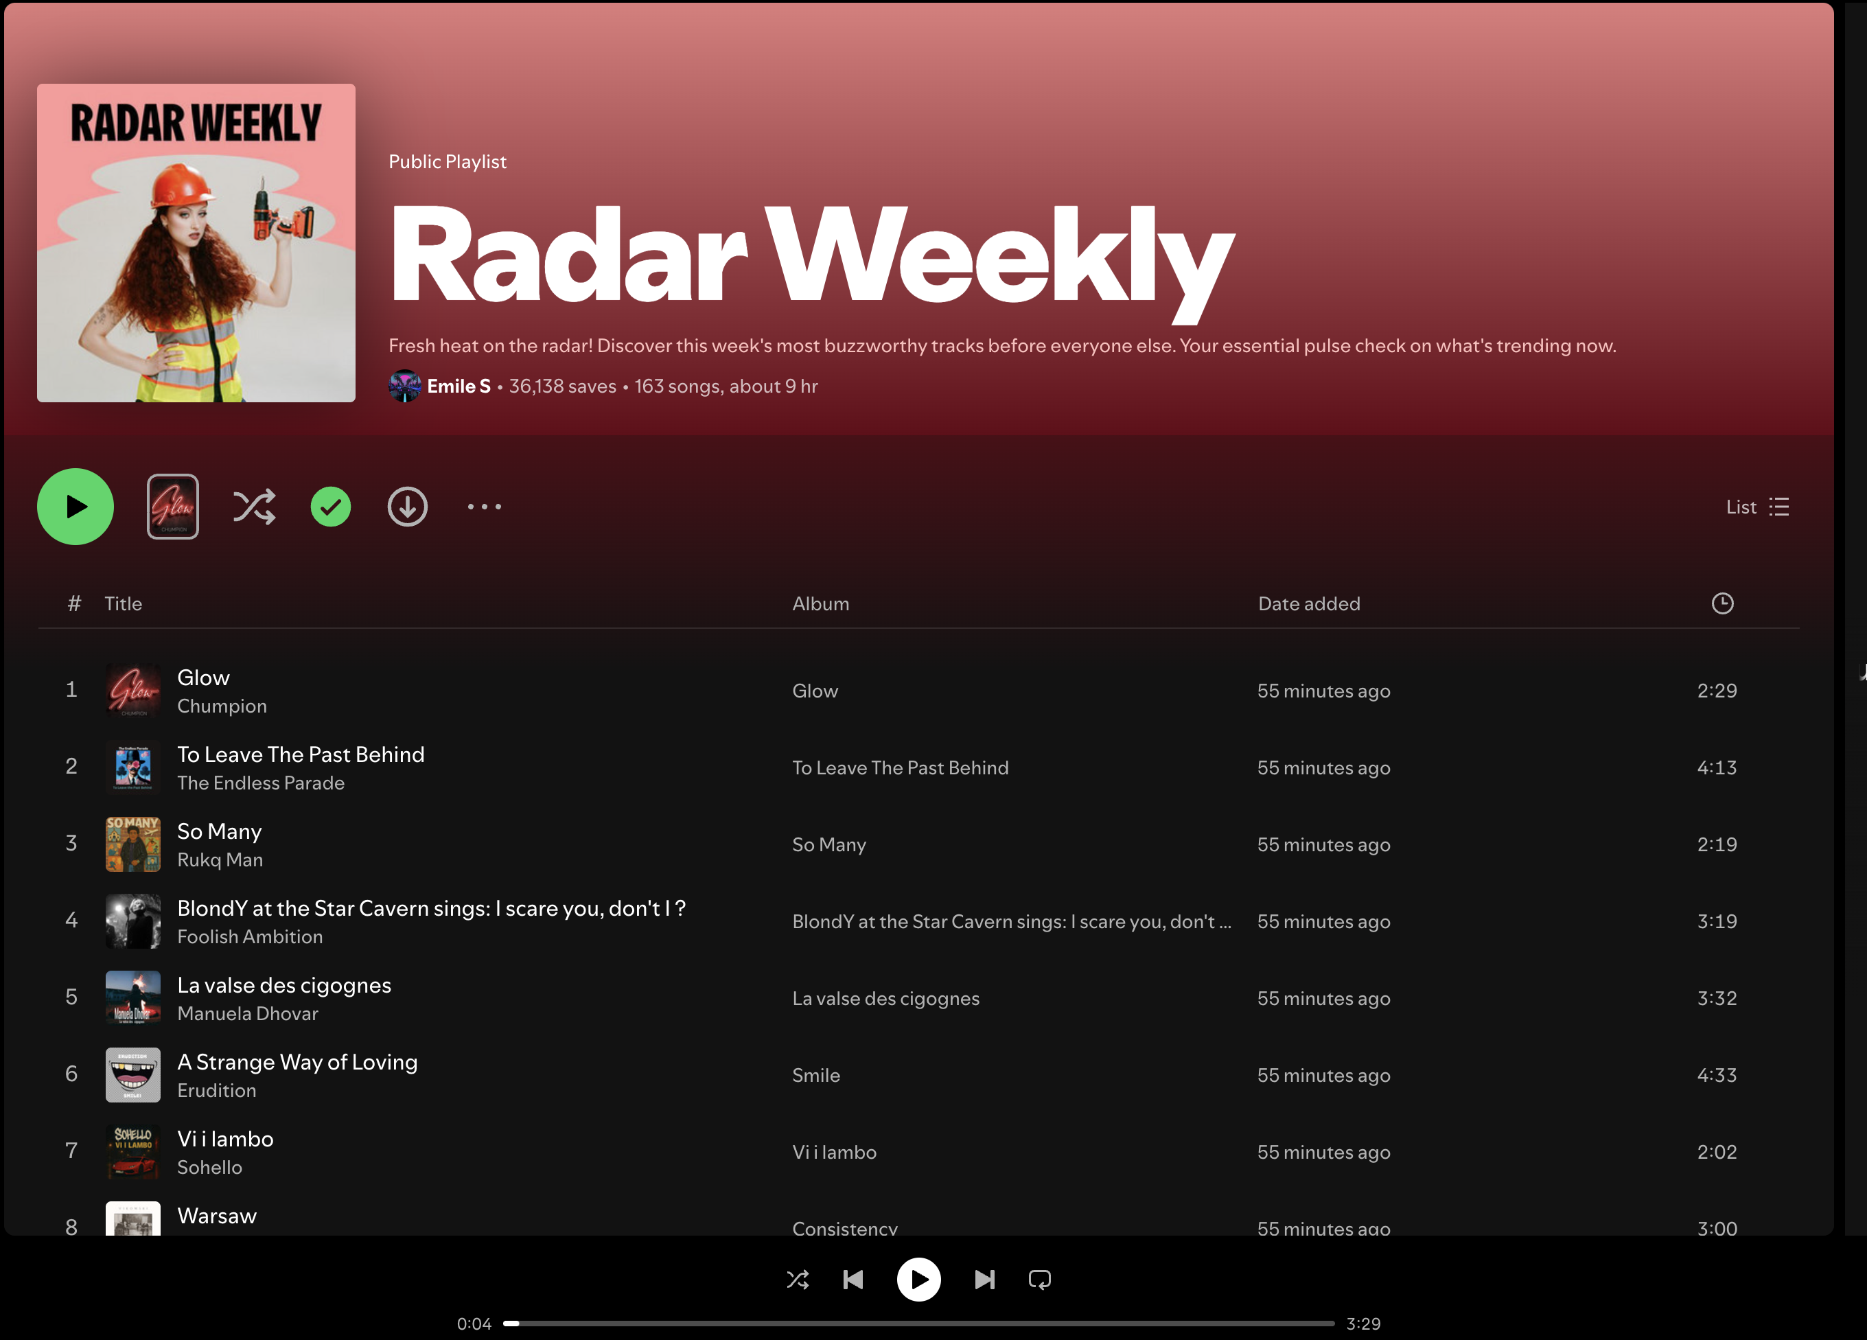Screen dimensions: 1867x1340
Task: Click the Radar Weekly playlist cover art
Action: (x=196, y=243)
